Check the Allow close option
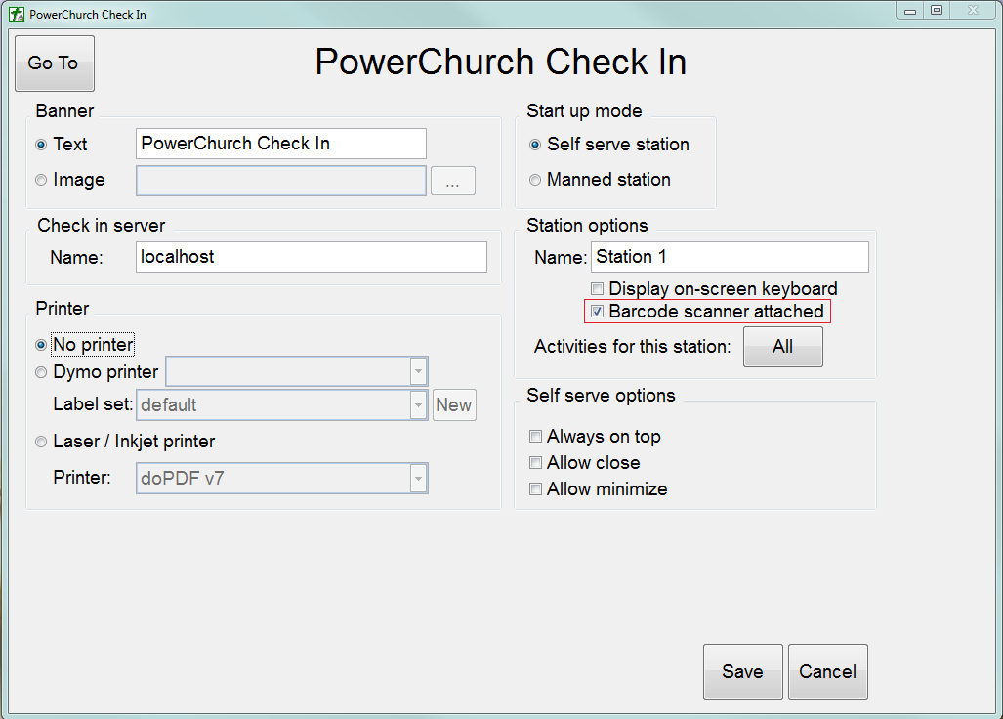The image size is (1003, 719). (535, 463)
